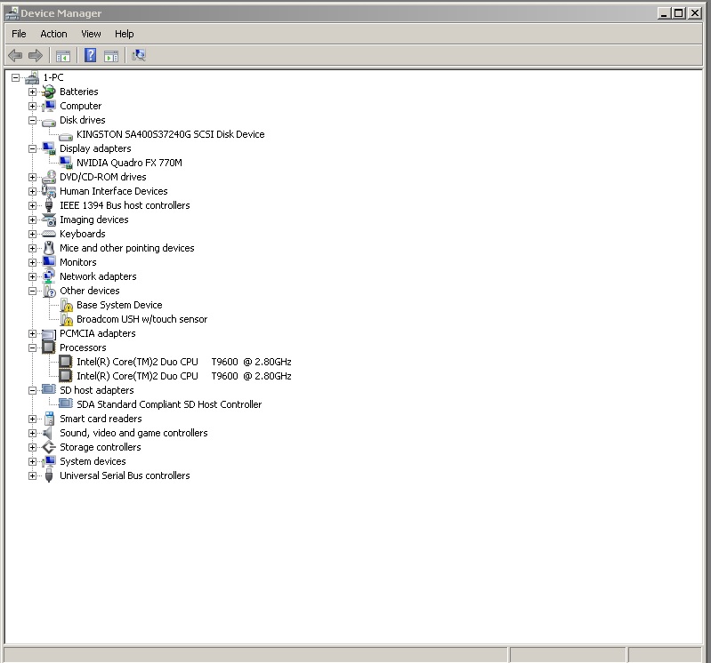This screenshot has height=663, width=711.
Task: Select KINGSTON SA400S37240G SCSI Disk Device
Action: 171,134
